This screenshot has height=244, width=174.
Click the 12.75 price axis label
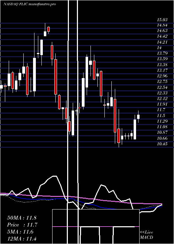tap(163, 82)
